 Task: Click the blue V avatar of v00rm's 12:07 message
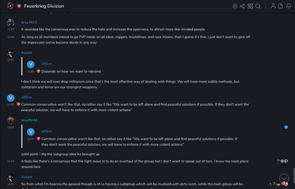click(11, 98)
